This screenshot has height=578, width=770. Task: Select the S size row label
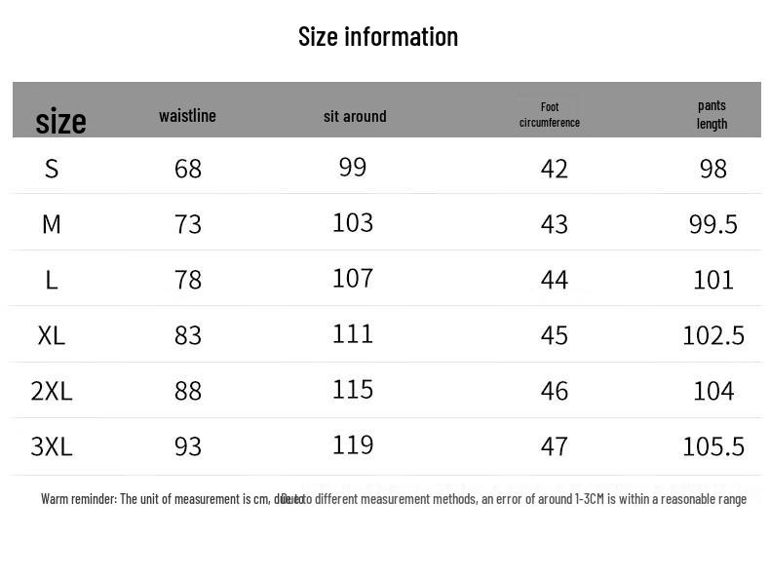(52, 169)
